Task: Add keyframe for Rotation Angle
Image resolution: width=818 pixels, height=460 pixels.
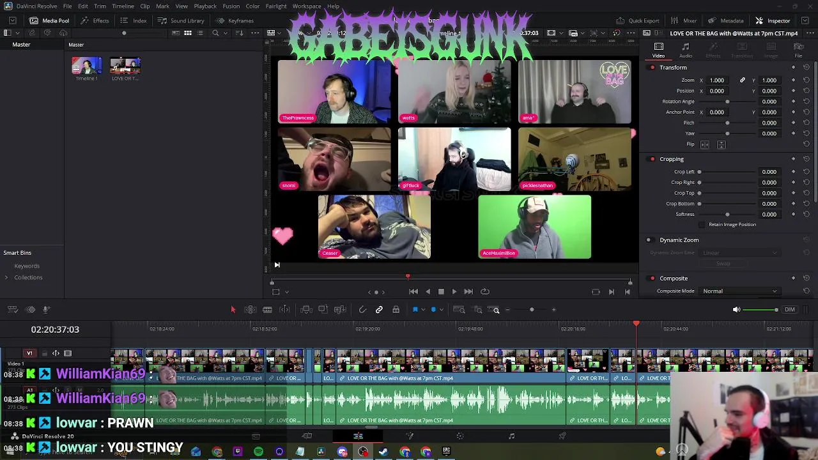Action: coord(793,102)
